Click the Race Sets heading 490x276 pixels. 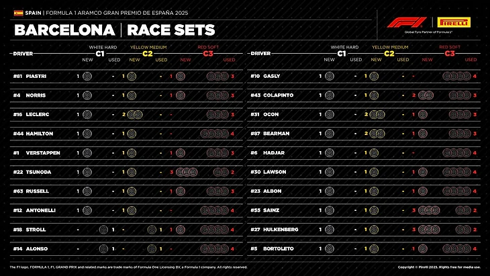click(170, 30)
